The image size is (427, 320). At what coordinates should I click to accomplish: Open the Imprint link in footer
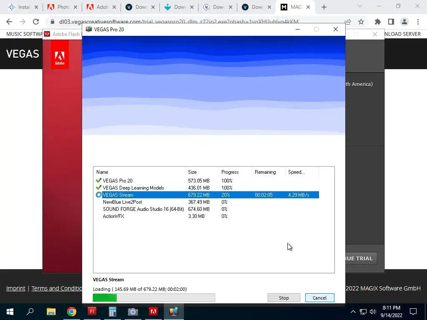[16, 288]
